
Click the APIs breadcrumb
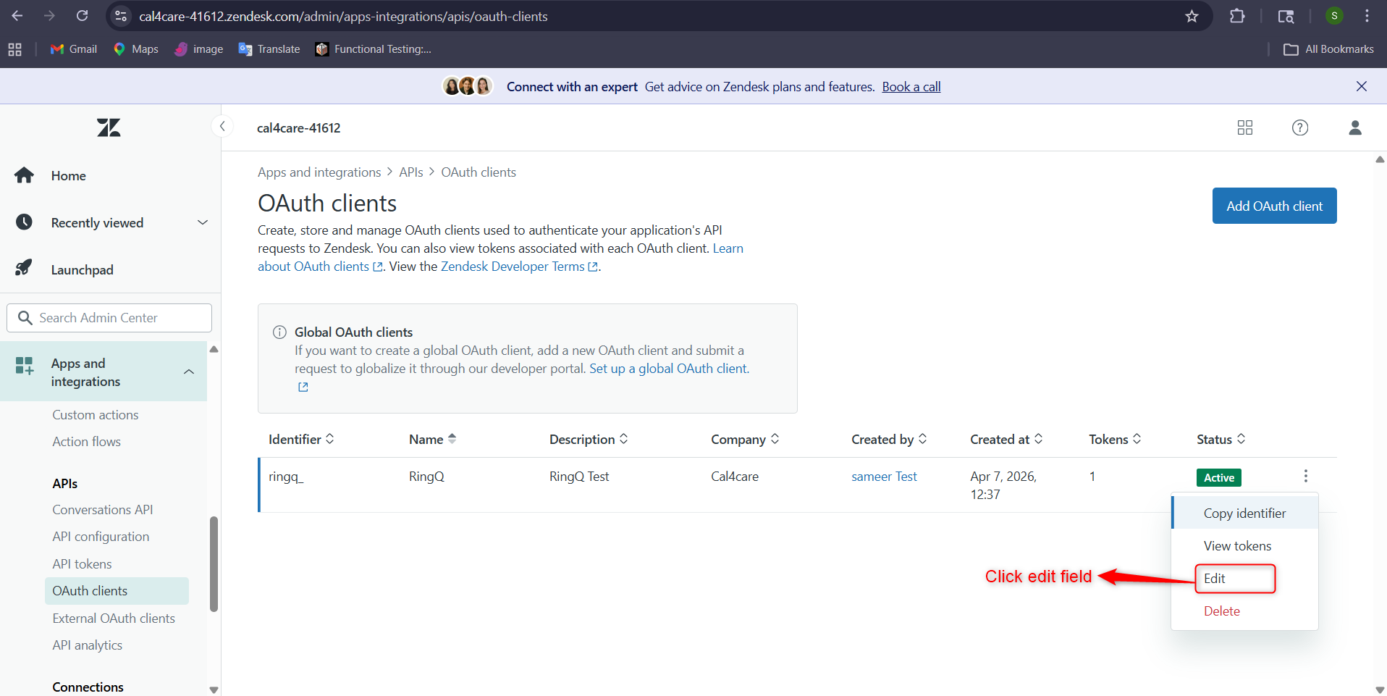point(411,172)
